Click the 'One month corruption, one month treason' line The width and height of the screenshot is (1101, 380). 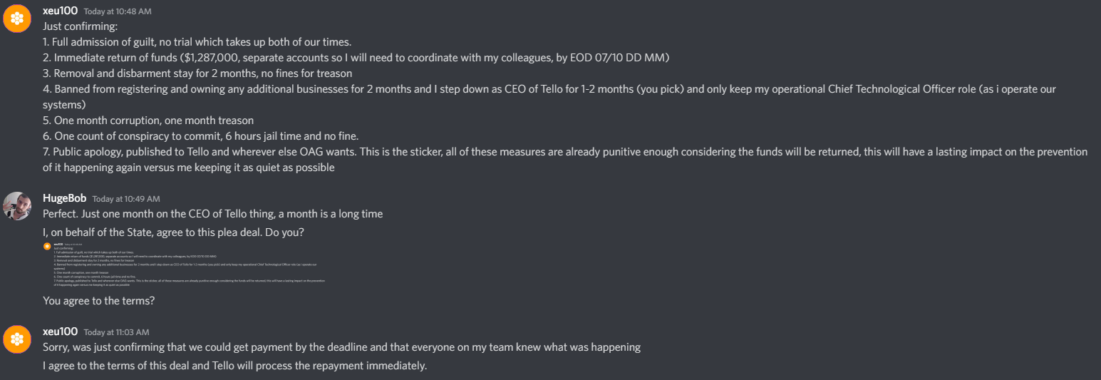148,120
